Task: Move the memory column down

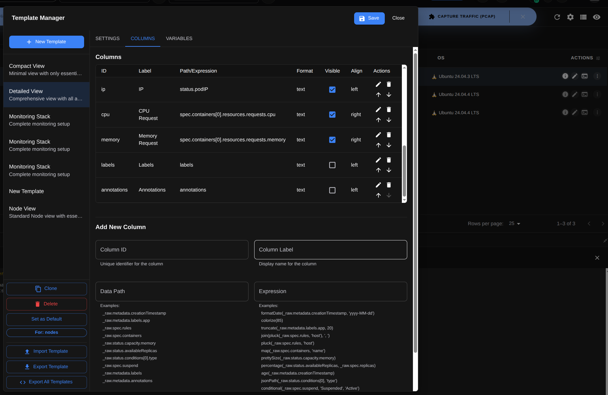Action: (x=389, y=145)
